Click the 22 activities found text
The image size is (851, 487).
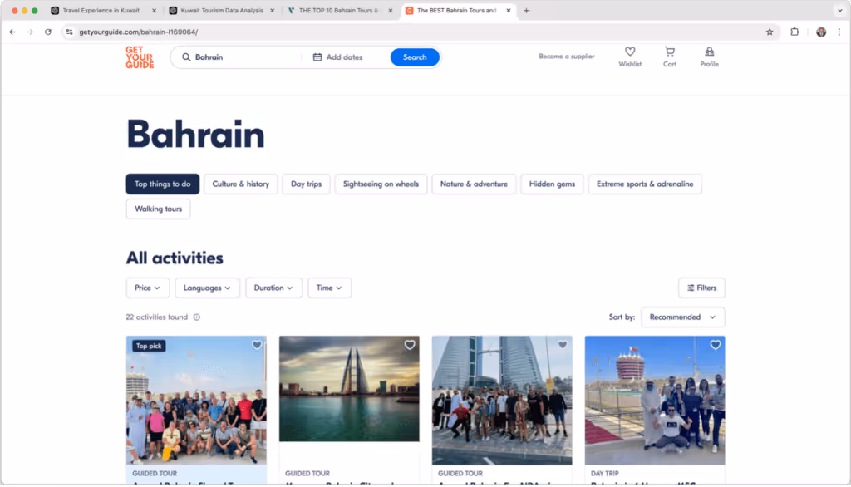[x=157, y=317]
